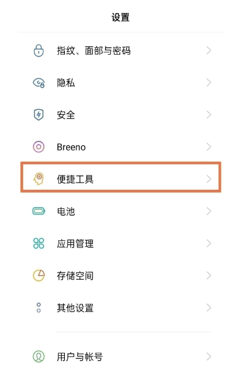Open the 其他设置 label
This screenshot has height=376, width=247.
pos(75,308)
